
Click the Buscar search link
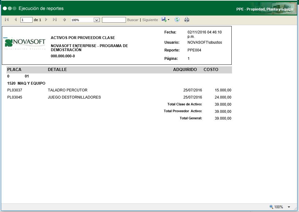pos(133,20)
